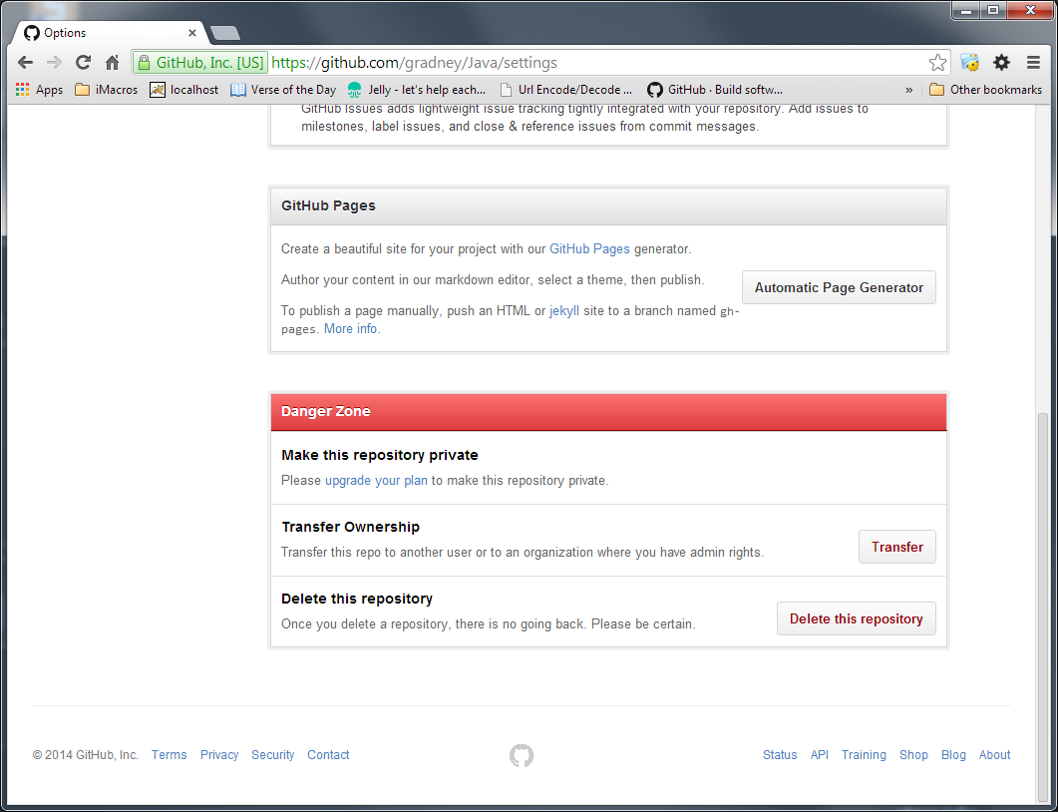Click the Delete this repository button
The height and width of the screenshot is (812, 1058).
tap(856, 618)
